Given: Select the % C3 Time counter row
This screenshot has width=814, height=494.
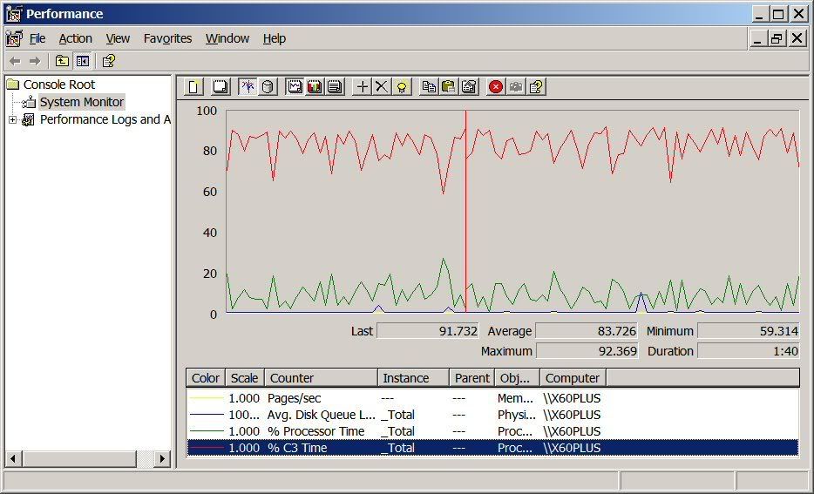Looking at the screenshot, I should (492, 448).
